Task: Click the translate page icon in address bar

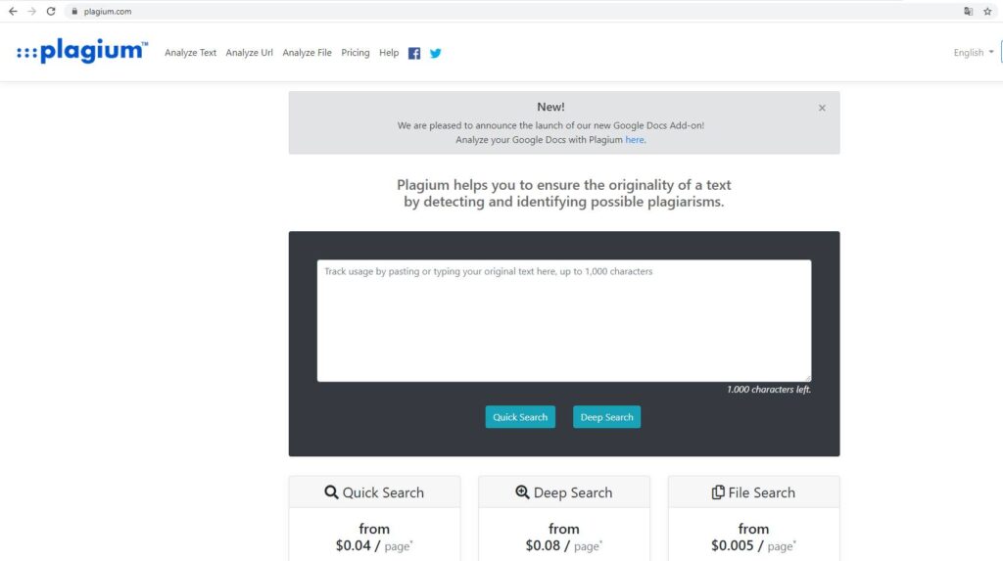Action: coord(968,12)
